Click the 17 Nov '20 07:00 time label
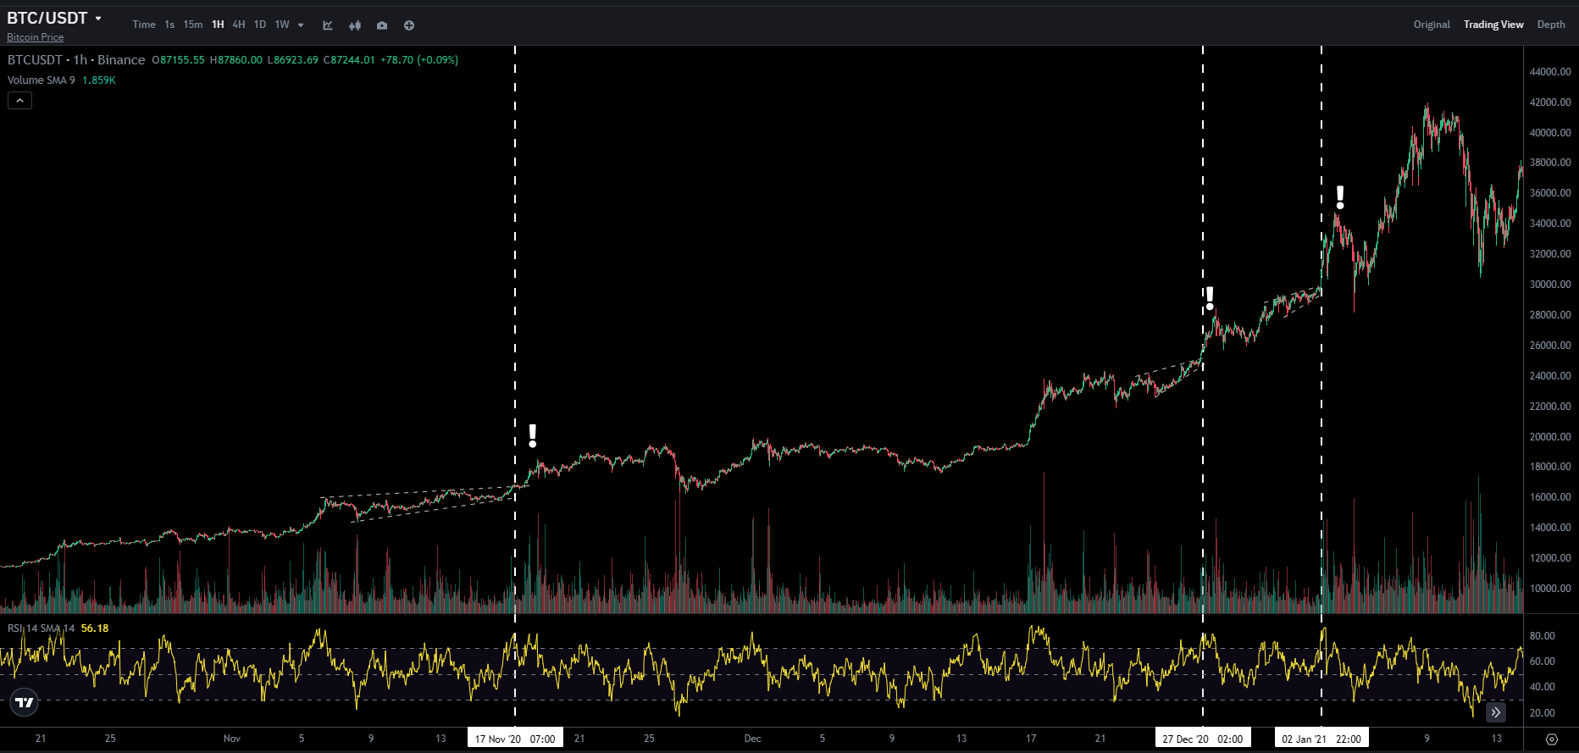 click(515, 739)
